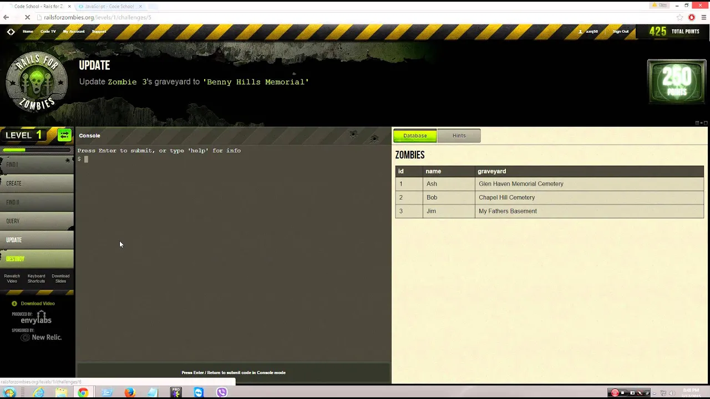The image size is (710, 399).
Task: Click the level progress bar
Action: pos(37,150)
